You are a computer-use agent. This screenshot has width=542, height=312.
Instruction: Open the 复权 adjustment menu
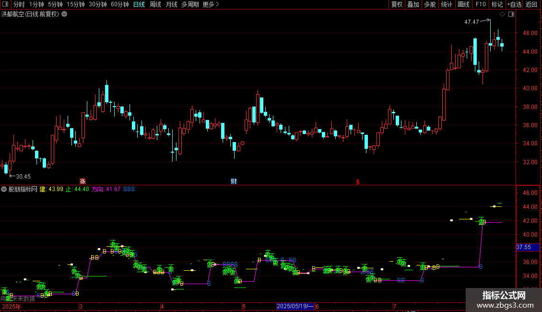[x=397, y=4]
